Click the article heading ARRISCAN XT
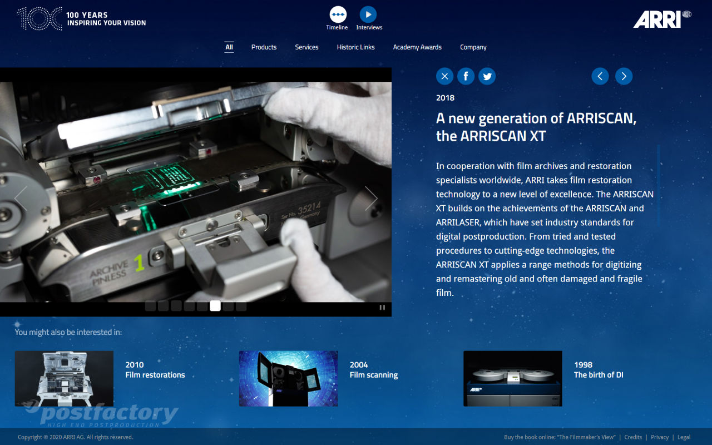 coord(536,127)
